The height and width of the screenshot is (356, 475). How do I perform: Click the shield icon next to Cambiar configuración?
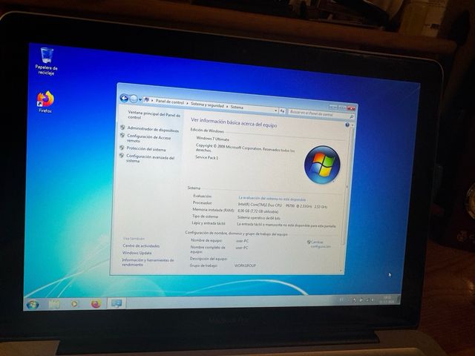[309, 242]
